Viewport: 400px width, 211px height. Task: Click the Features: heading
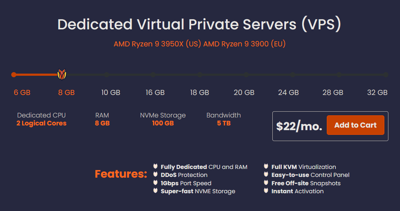coord(121,174)
